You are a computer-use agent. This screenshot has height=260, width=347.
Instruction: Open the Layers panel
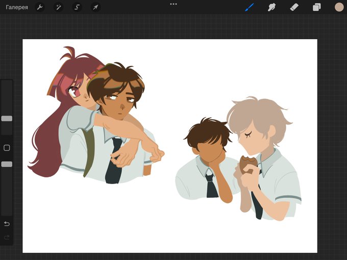317,7
